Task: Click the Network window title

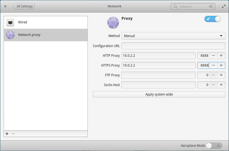Action: (x=114, y=6)
